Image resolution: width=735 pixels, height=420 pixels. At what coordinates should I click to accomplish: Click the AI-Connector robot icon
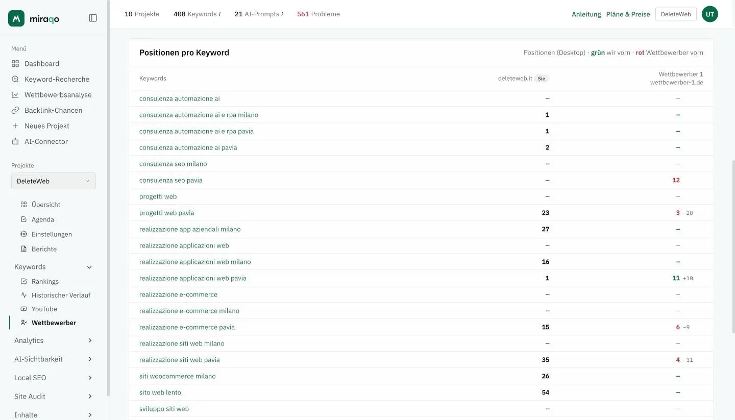pos(15,141)
